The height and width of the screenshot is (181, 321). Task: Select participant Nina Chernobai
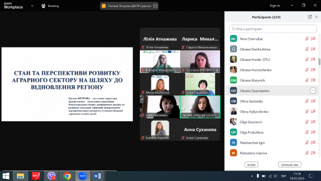[272, 39]
